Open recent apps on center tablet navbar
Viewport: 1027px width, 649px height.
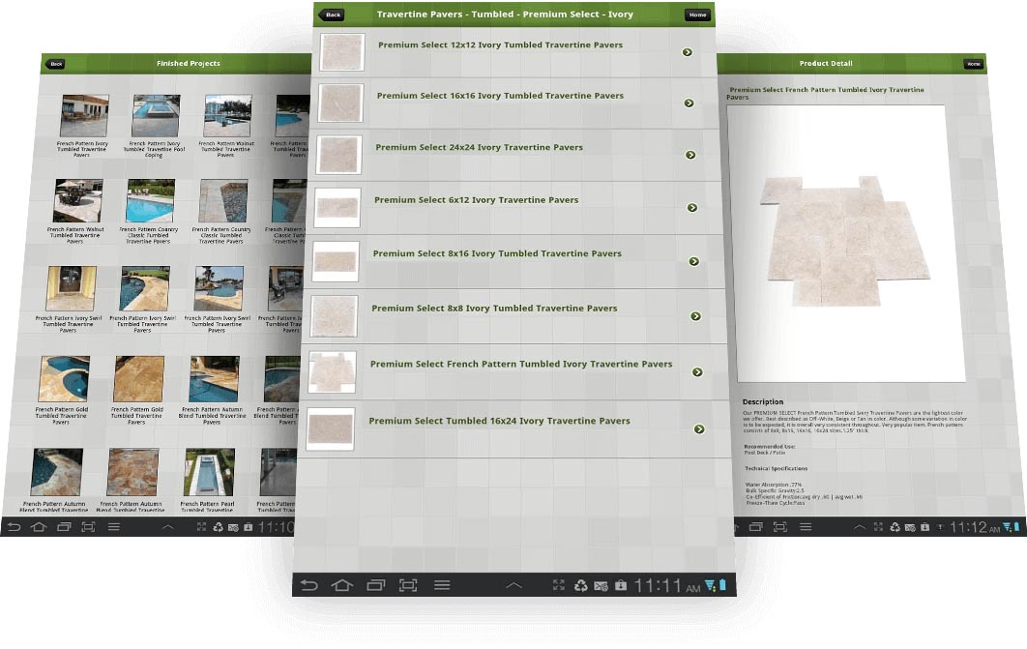click(x=375, y=585)
